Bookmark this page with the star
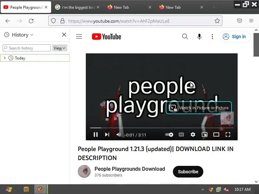 pyautogui.click(x=217, y=21)
